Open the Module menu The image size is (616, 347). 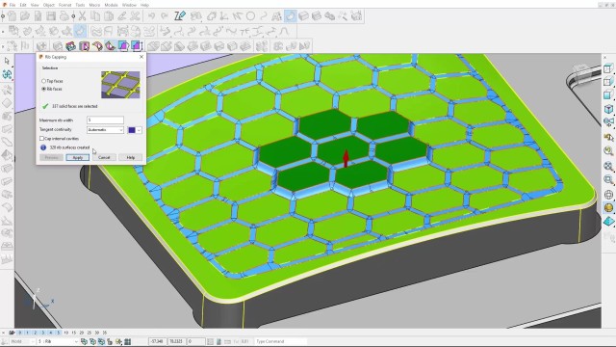pyautogui.click(x=111, y=5)
